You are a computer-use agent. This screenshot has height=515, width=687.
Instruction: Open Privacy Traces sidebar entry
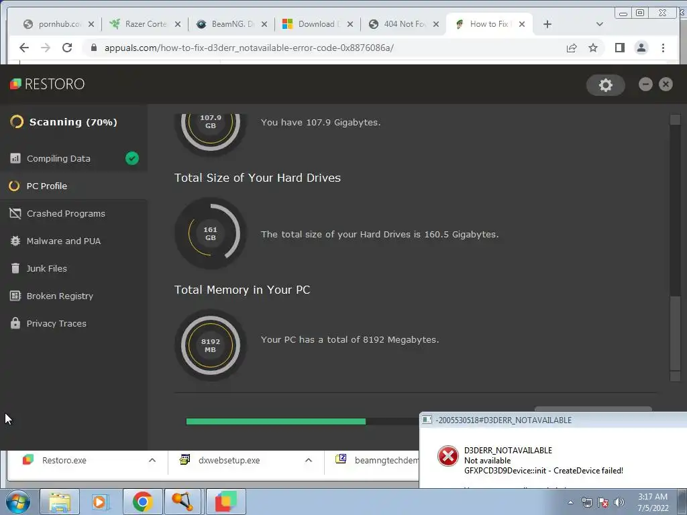click(x=74, y=324)
